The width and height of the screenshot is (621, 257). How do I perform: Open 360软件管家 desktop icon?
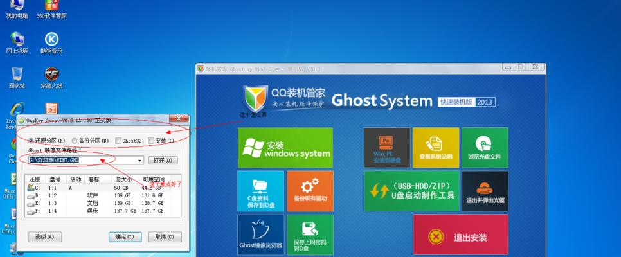tap(51, 9)
